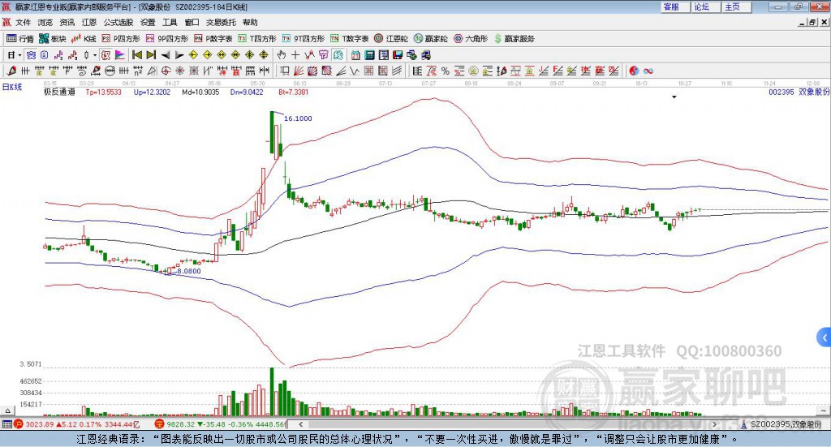Click the 极反通道 indicator name
Viewport: 831px width, 447px height.
point(59,92)
